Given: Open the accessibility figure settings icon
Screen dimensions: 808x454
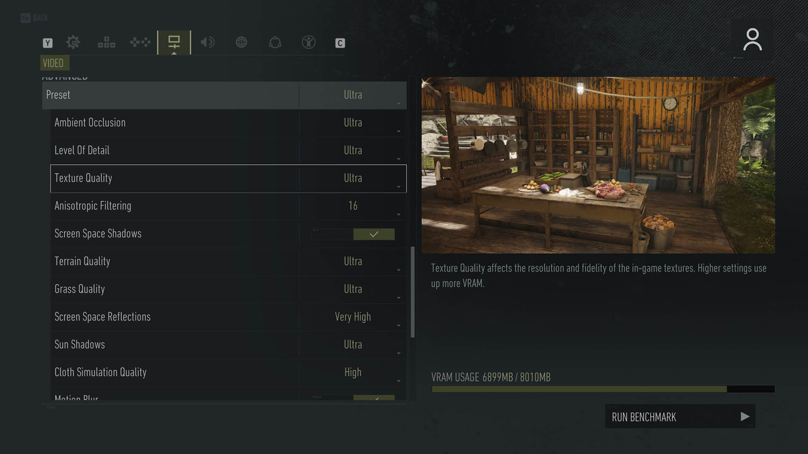Looking at the screenshot, I should tap(308, 42).
